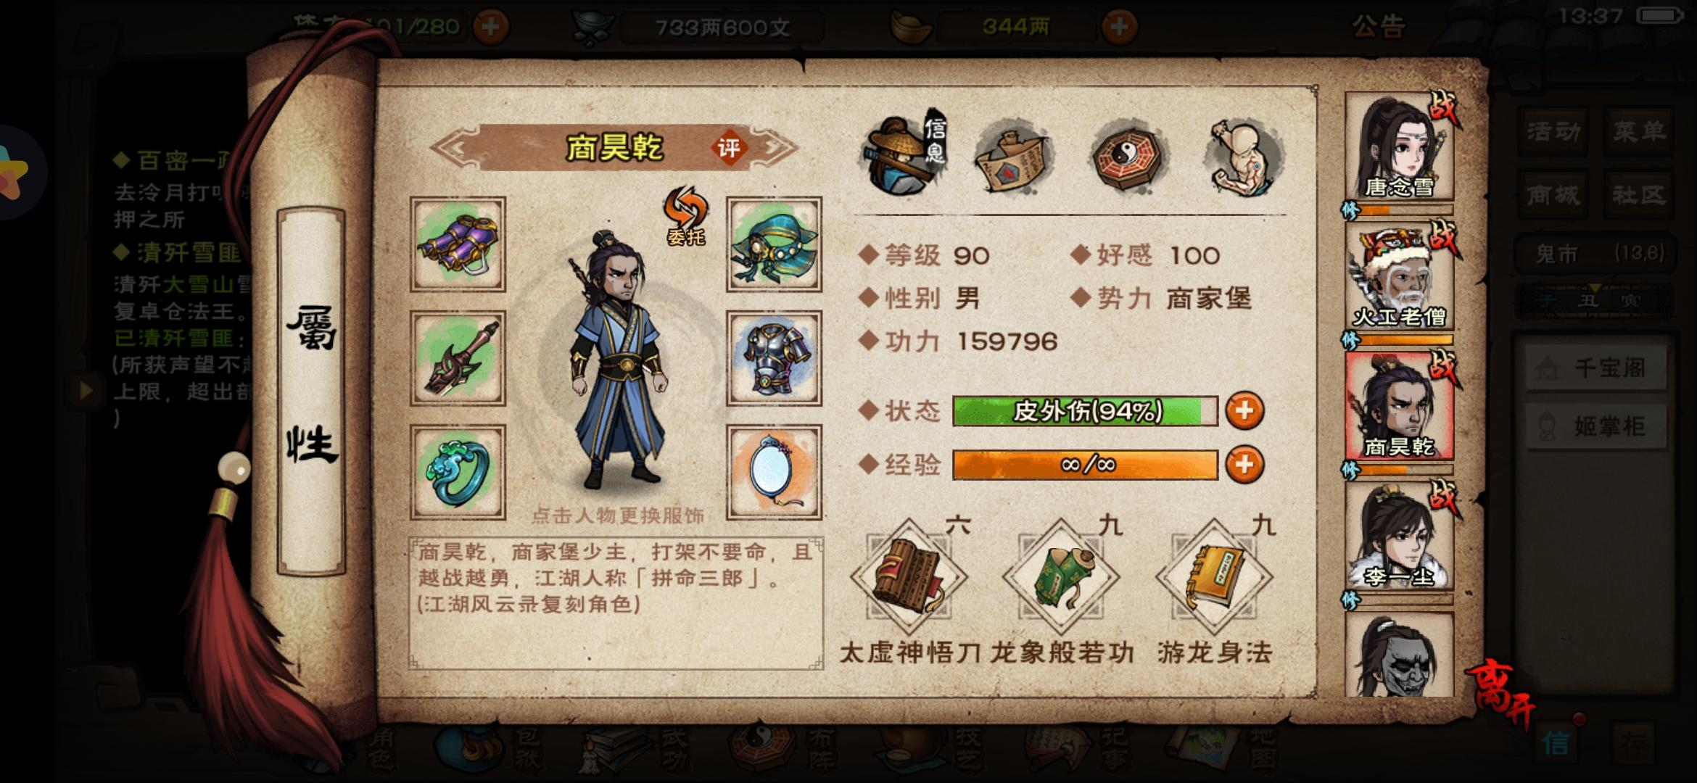Click the 评 review button
Image resolution: width=1697 pixels, height=783 pixels.
728,149
